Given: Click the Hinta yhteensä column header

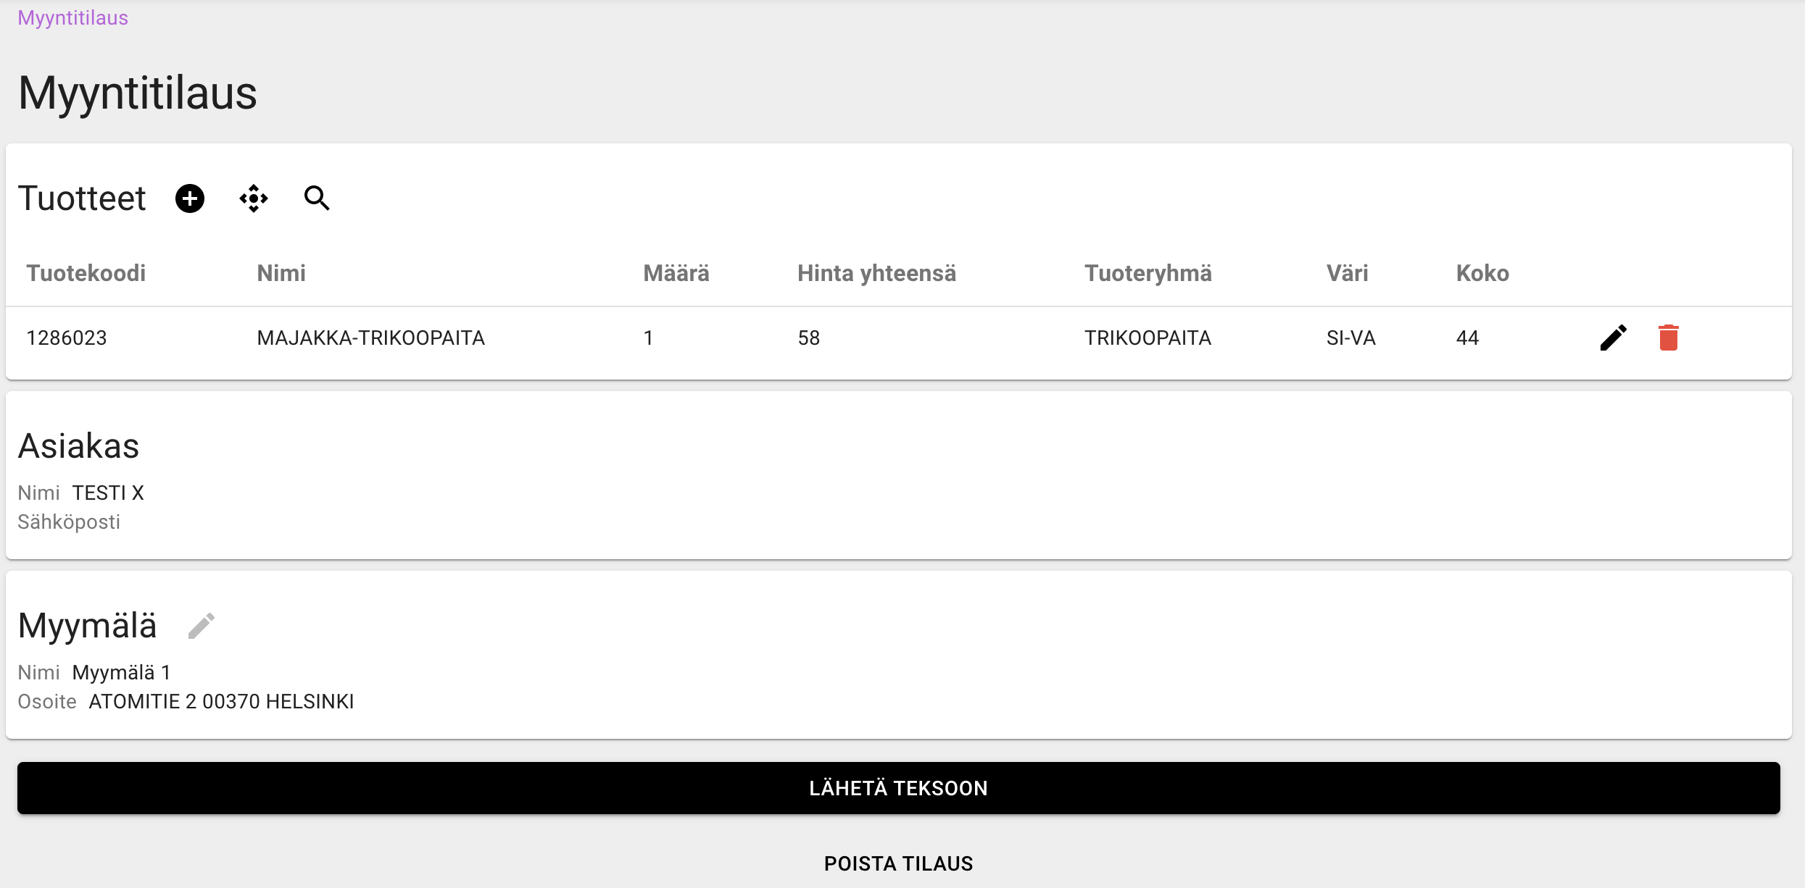Looking at the screenshot, I should point(876,273).
